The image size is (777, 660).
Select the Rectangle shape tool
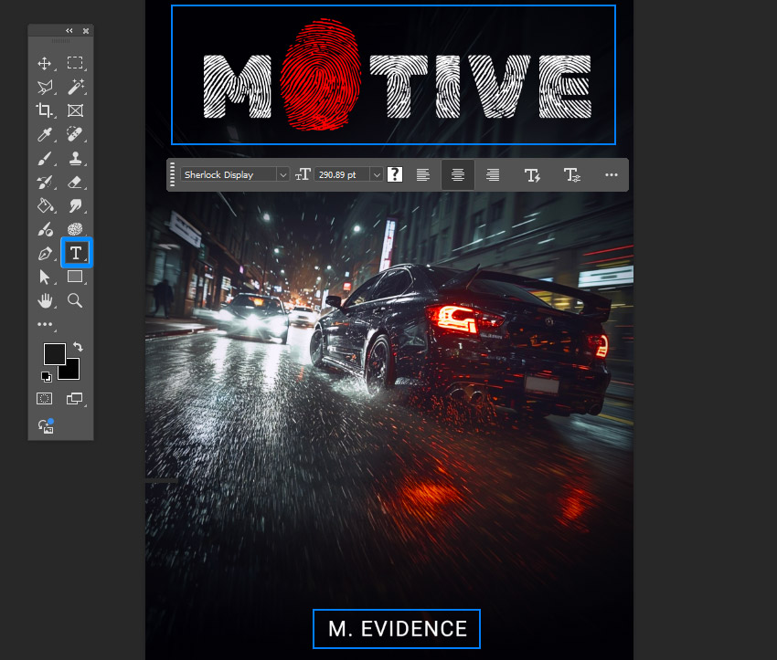pos(75,277)
